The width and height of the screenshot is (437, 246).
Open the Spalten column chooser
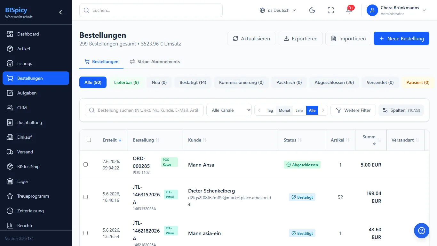(401, 110)
